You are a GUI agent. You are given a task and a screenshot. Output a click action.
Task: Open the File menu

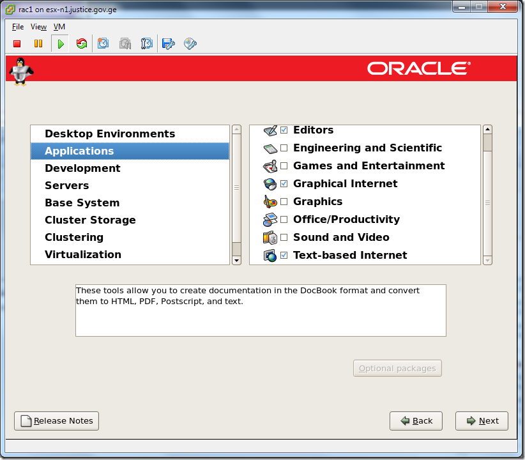pyautogui.click(x=17, y=27)
